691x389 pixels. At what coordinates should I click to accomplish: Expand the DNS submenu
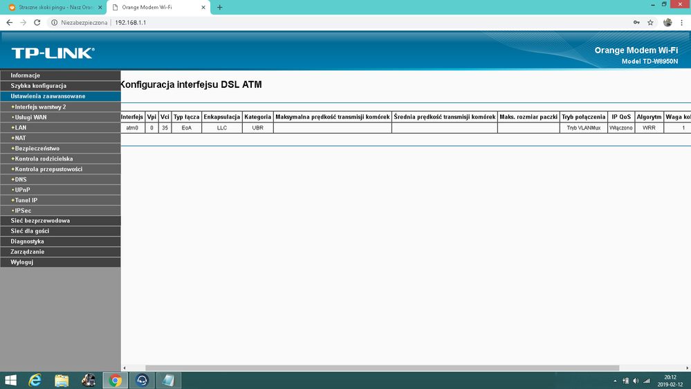pyautogui.click(x=60, y=179)
